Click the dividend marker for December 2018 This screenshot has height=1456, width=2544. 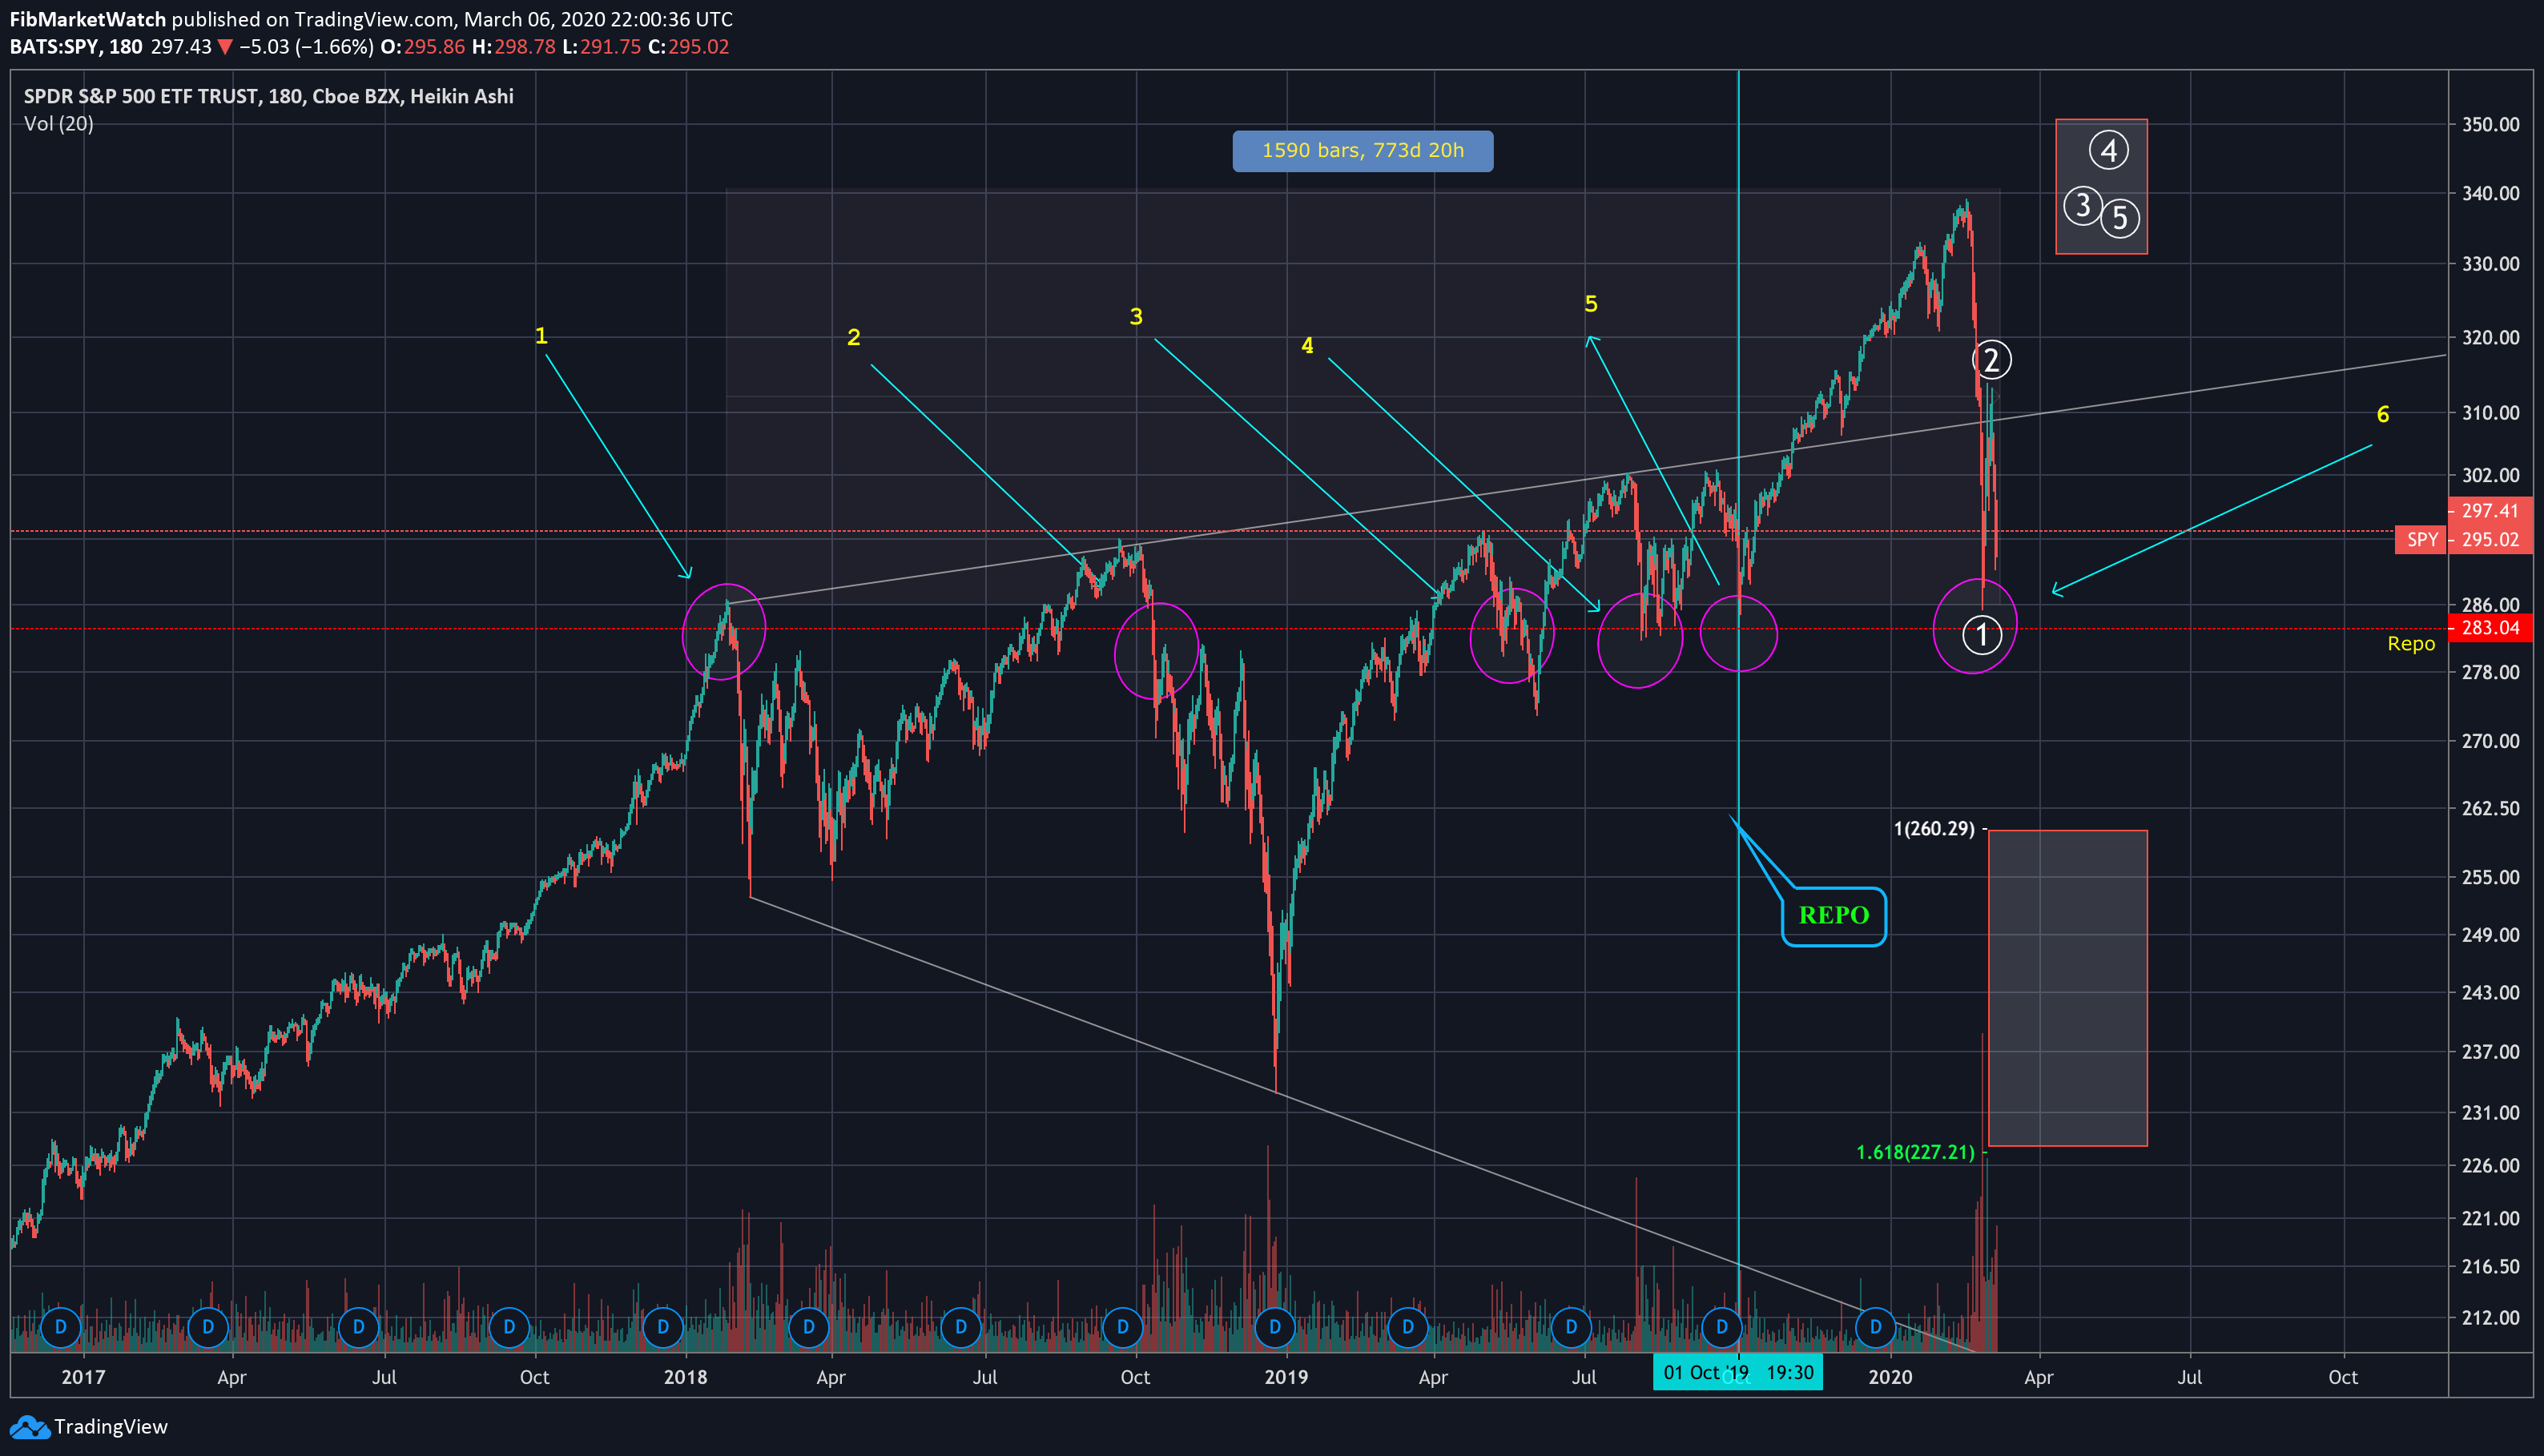pos(1275,1327)
